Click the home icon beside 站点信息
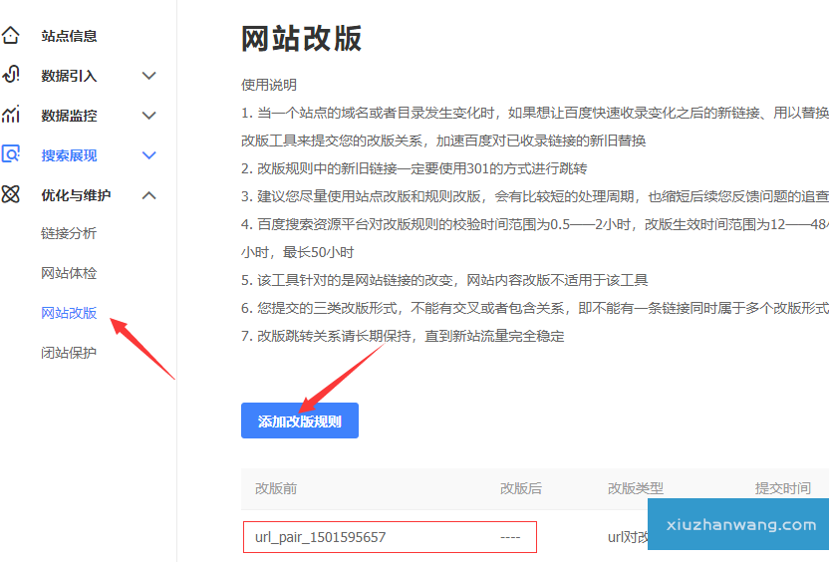Screen dimensions: 829x562 pos(11,36)
